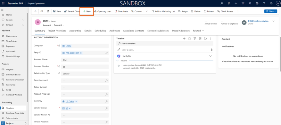The height and width of the screenshot is (125, 281).
Task: Expand Recent in the sidebar
Action: (23, 20)
